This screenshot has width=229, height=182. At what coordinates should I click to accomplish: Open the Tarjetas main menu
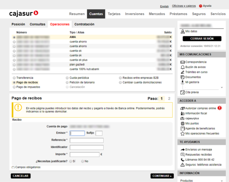(x=114, y=14)
